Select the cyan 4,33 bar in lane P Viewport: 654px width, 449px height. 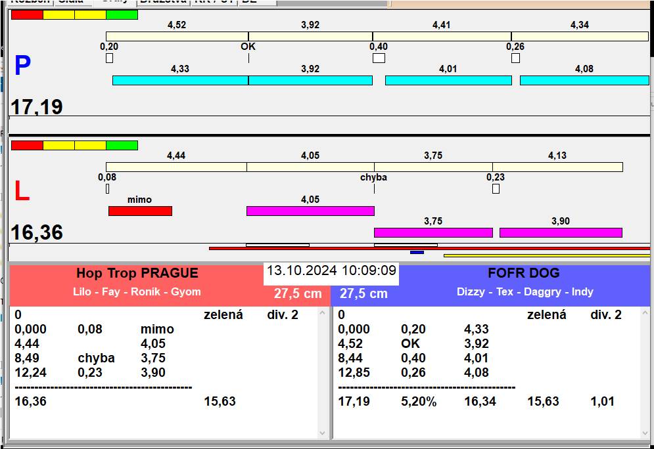[180, 80]
